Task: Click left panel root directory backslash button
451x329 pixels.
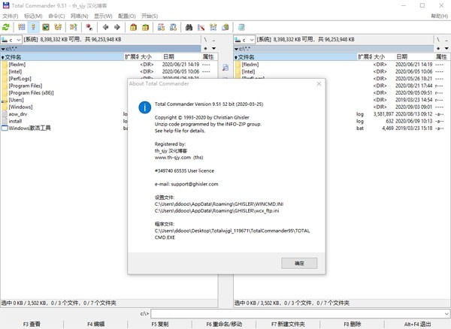Action: point(205,39)
